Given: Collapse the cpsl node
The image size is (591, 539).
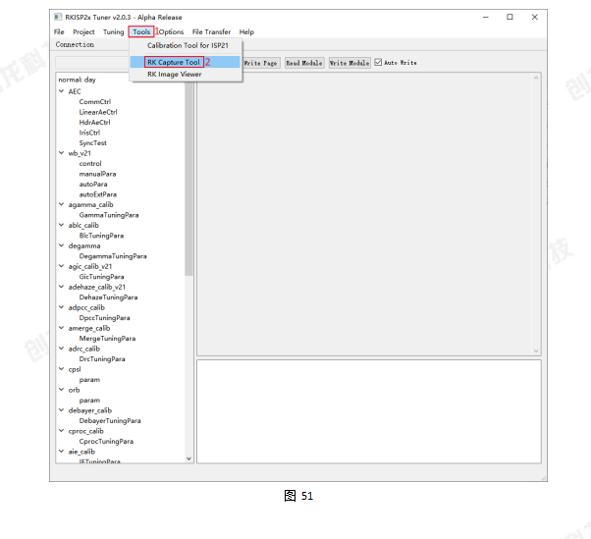Looking at the screenshot, I should (x=62, y=369).
